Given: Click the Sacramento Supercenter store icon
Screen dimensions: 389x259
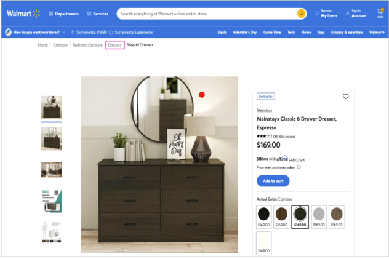Looking at the screenshot, I should pyautogui.click(x=111, y=33).
